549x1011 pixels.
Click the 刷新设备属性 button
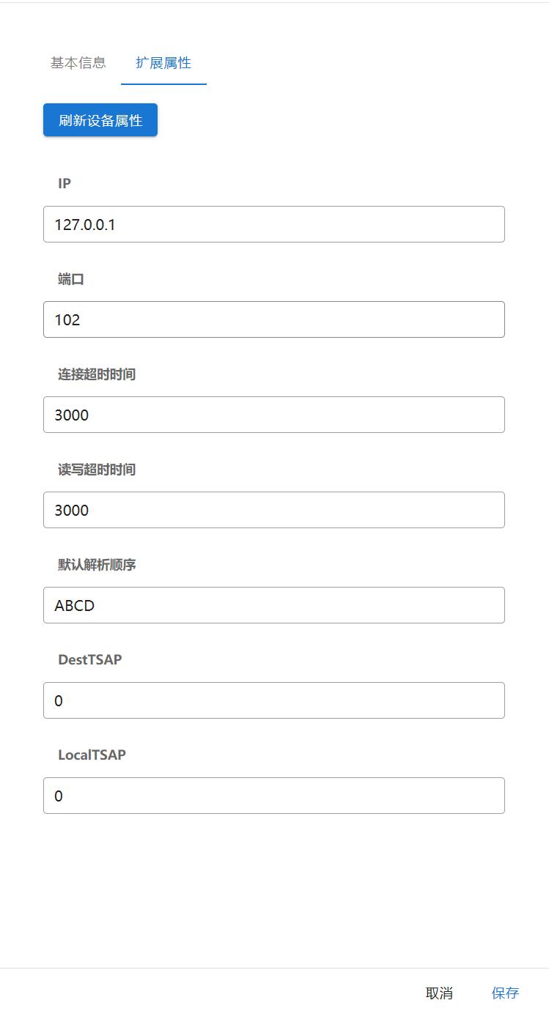point(100,120)
